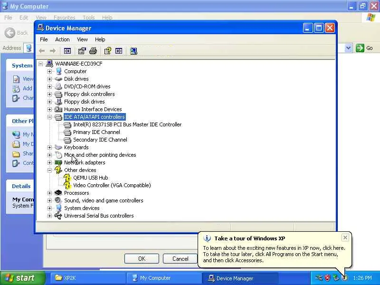Screen dimensions: 380x285
Task: Click the Cancel button in the dialog behind
Action: click(x=180, y=258)
